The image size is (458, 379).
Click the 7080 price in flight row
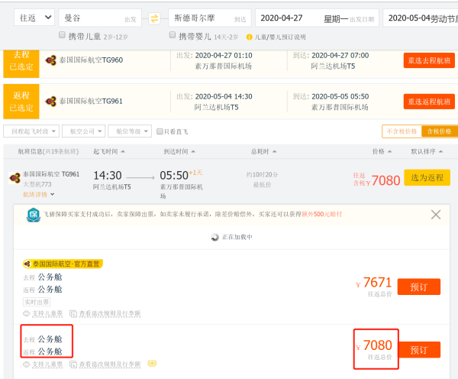[x=385, y=180]
